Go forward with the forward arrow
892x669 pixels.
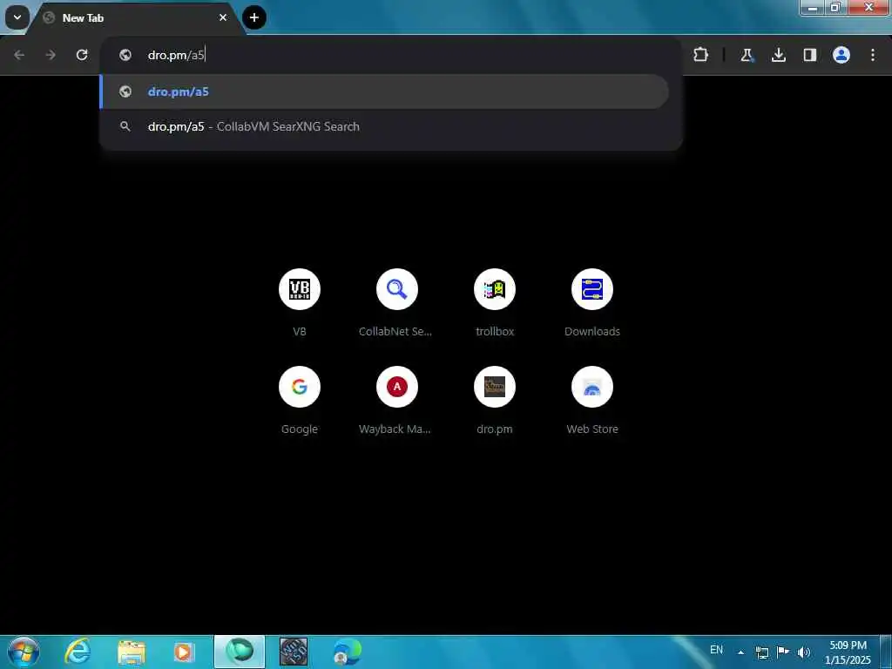pos(51,55)
